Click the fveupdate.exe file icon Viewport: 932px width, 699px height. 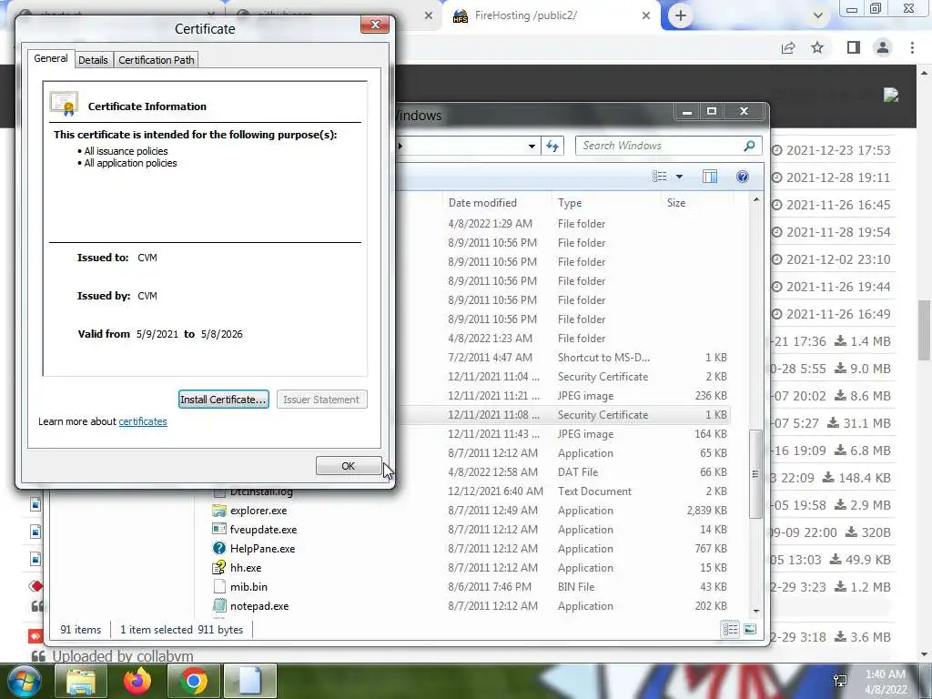coord(219,529)
